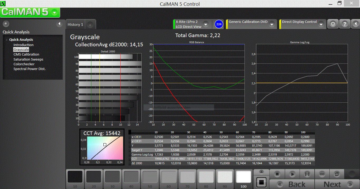Select the 60% gray patch swatch
360x189 pixels.
pyautogui.click(x=169, y=177)
